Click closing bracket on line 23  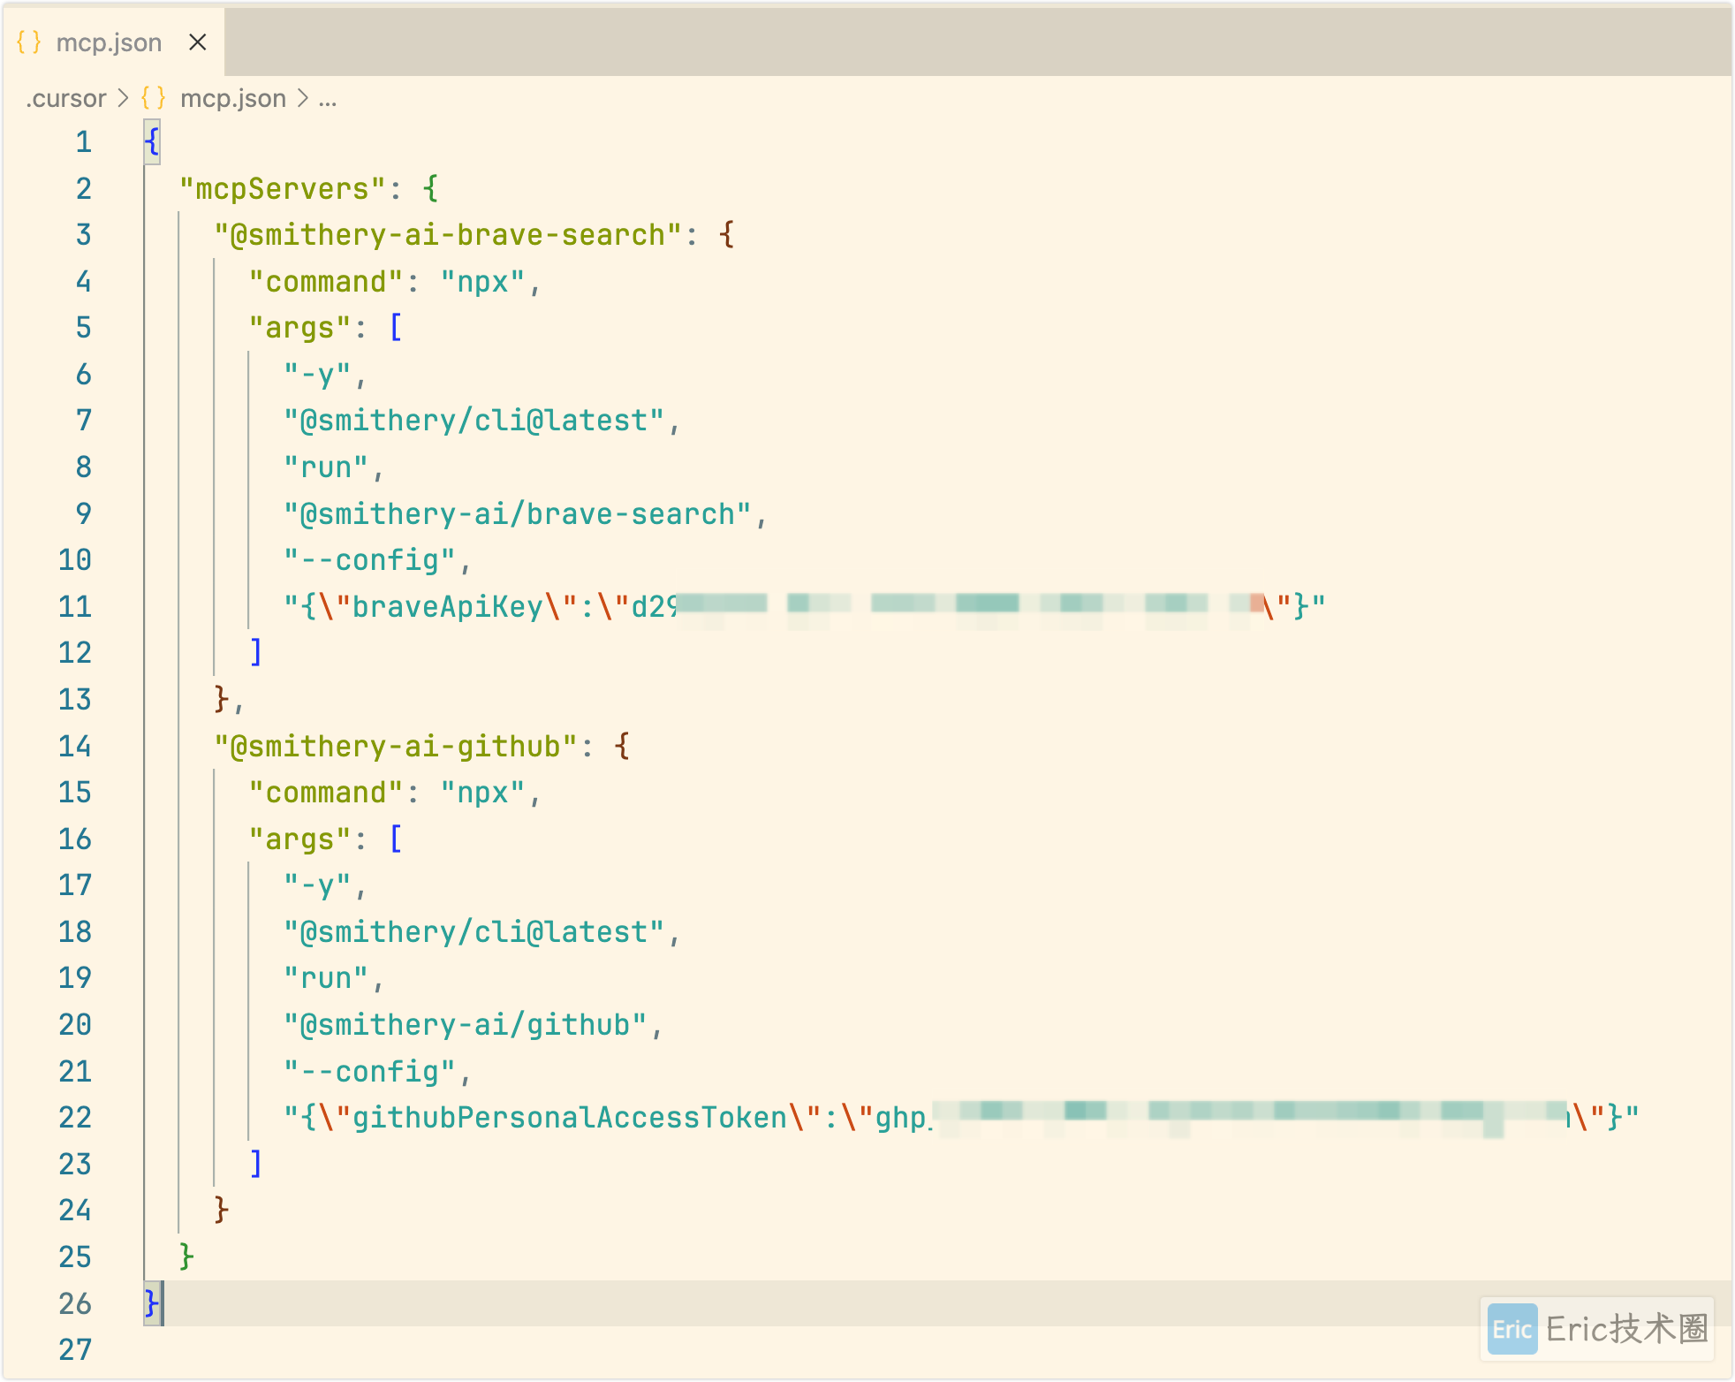click(x=256, y=1166)
